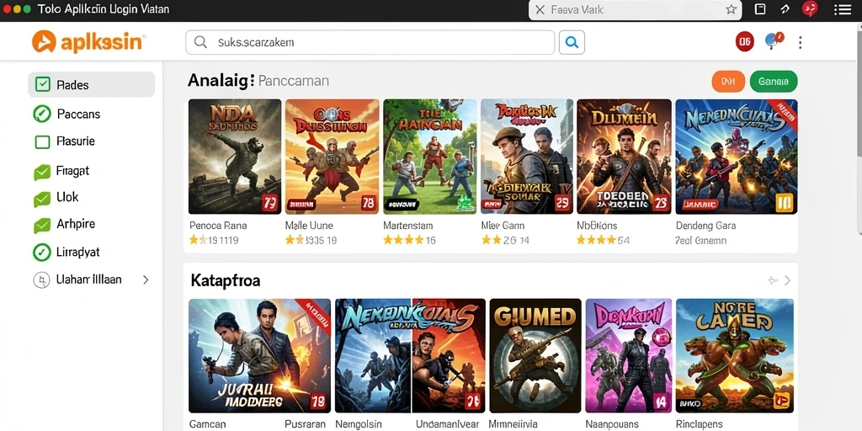862x431 pixels.
Task: Click the Malle Uune title link
Action: coord(309,226)
